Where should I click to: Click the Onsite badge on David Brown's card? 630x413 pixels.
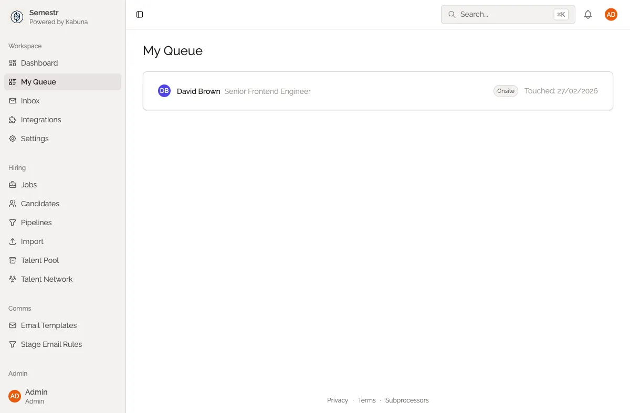click(505, 91)
